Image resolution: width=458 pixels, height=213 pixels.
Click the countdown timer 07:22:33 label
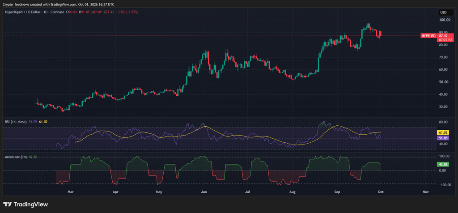443,40
